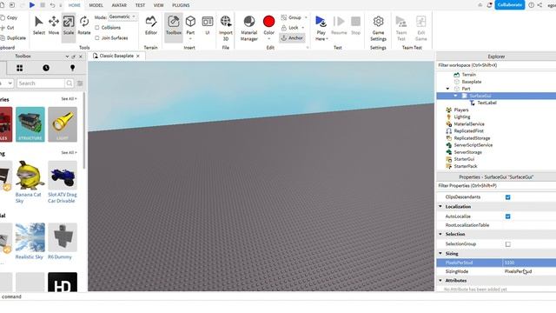Select the Select tool
Image resolution: width=556 pixels, height=313 pixels.
38,25
